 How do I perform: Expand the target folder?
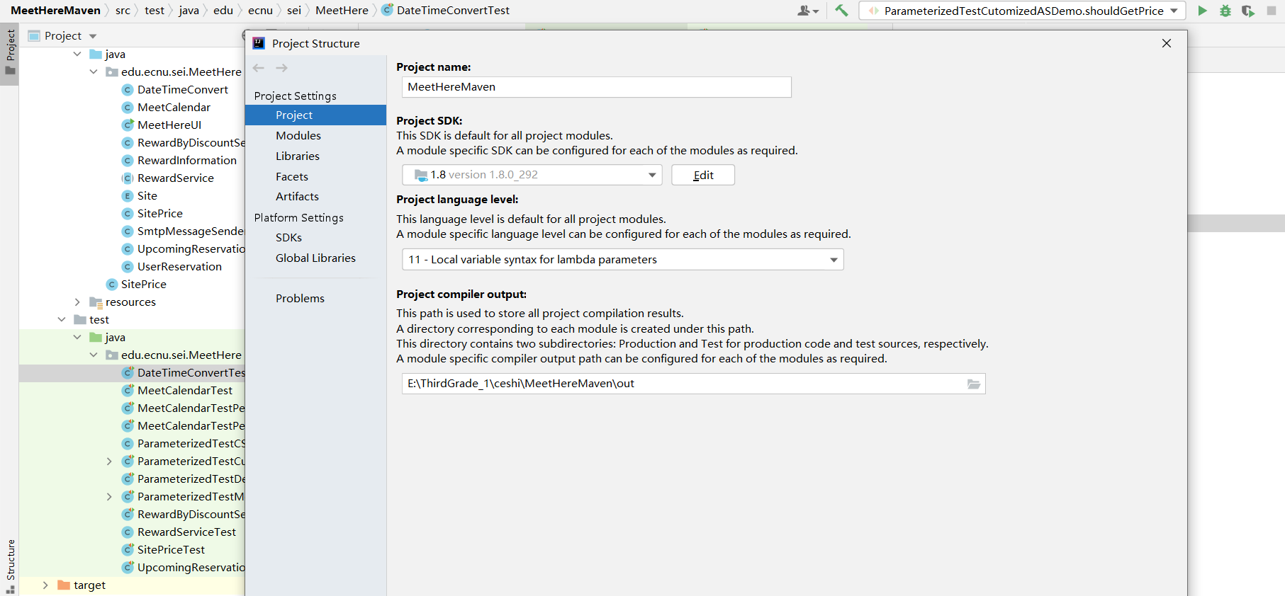(45, 585)
